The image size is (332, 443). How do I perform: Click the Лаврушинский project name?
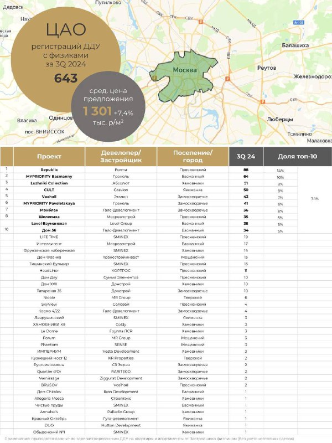coord(49,318)
